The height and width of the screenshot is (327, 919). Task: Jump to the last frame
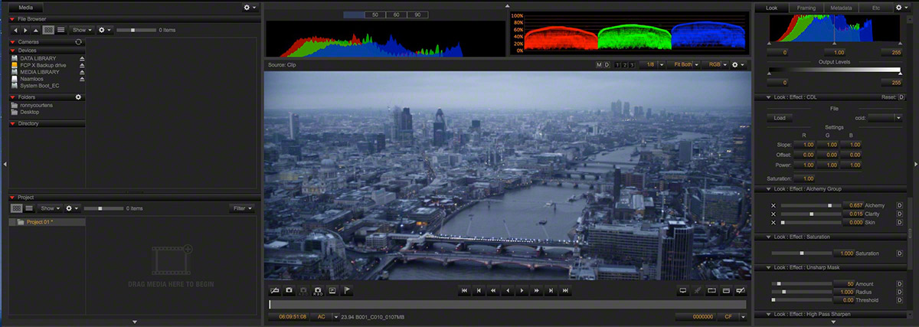[565, 290]
